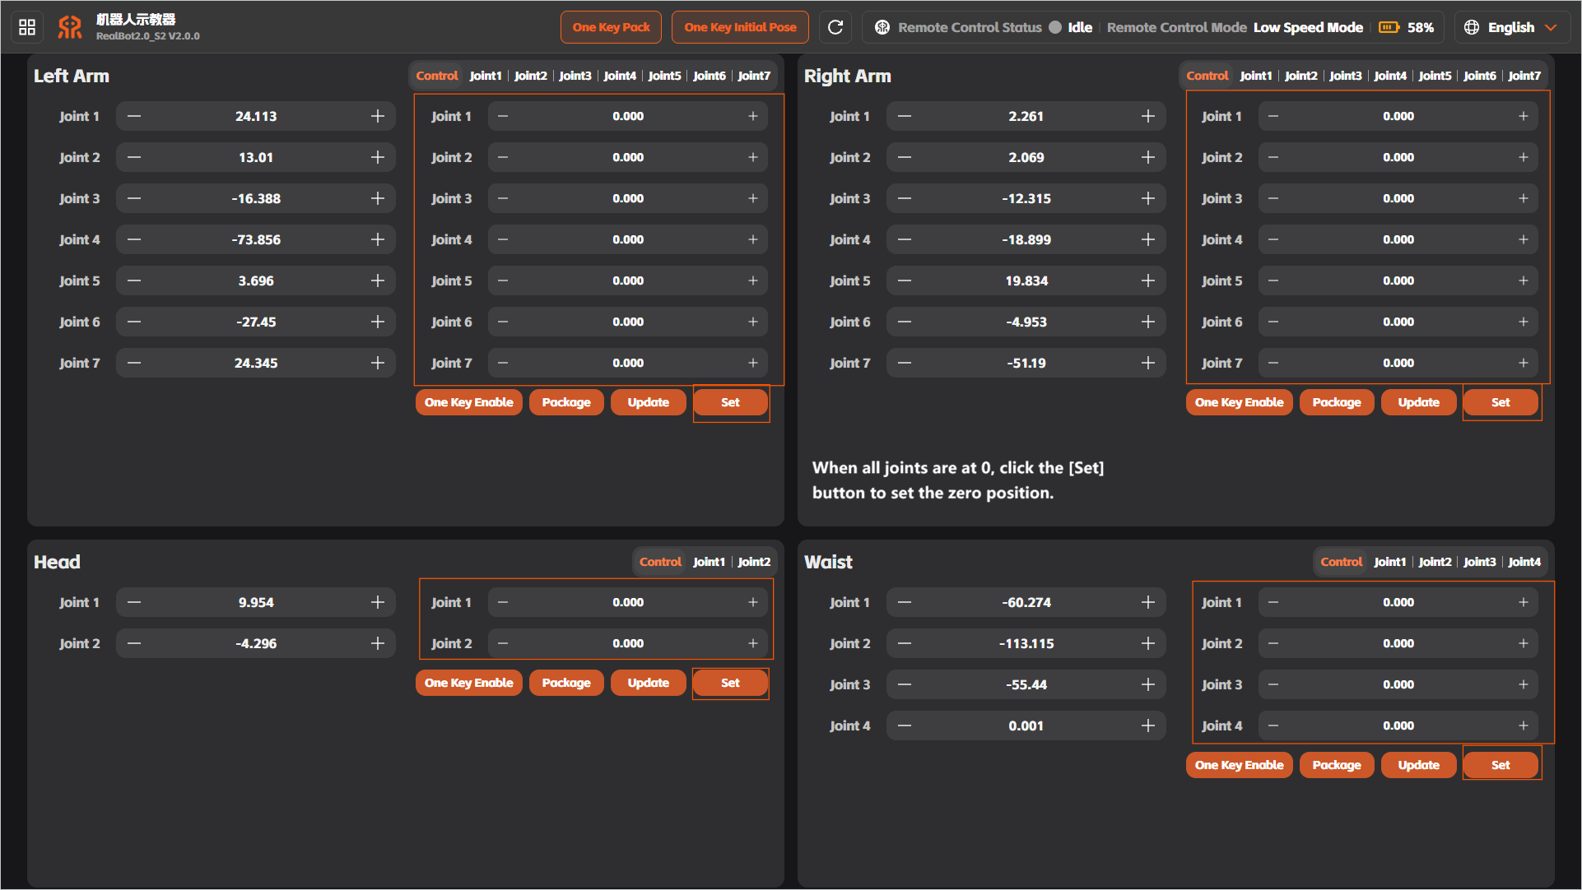This screenshot has height=890, width=1582.
Task: Click the refresh icon in the header
Action: (x=835, y=27)
